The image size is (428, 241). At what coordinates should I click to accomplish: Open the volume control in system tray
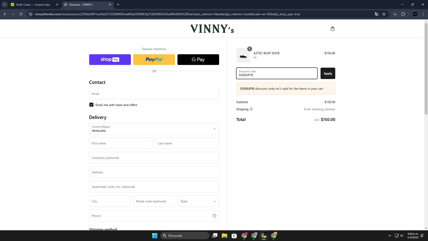click(402, 236)
